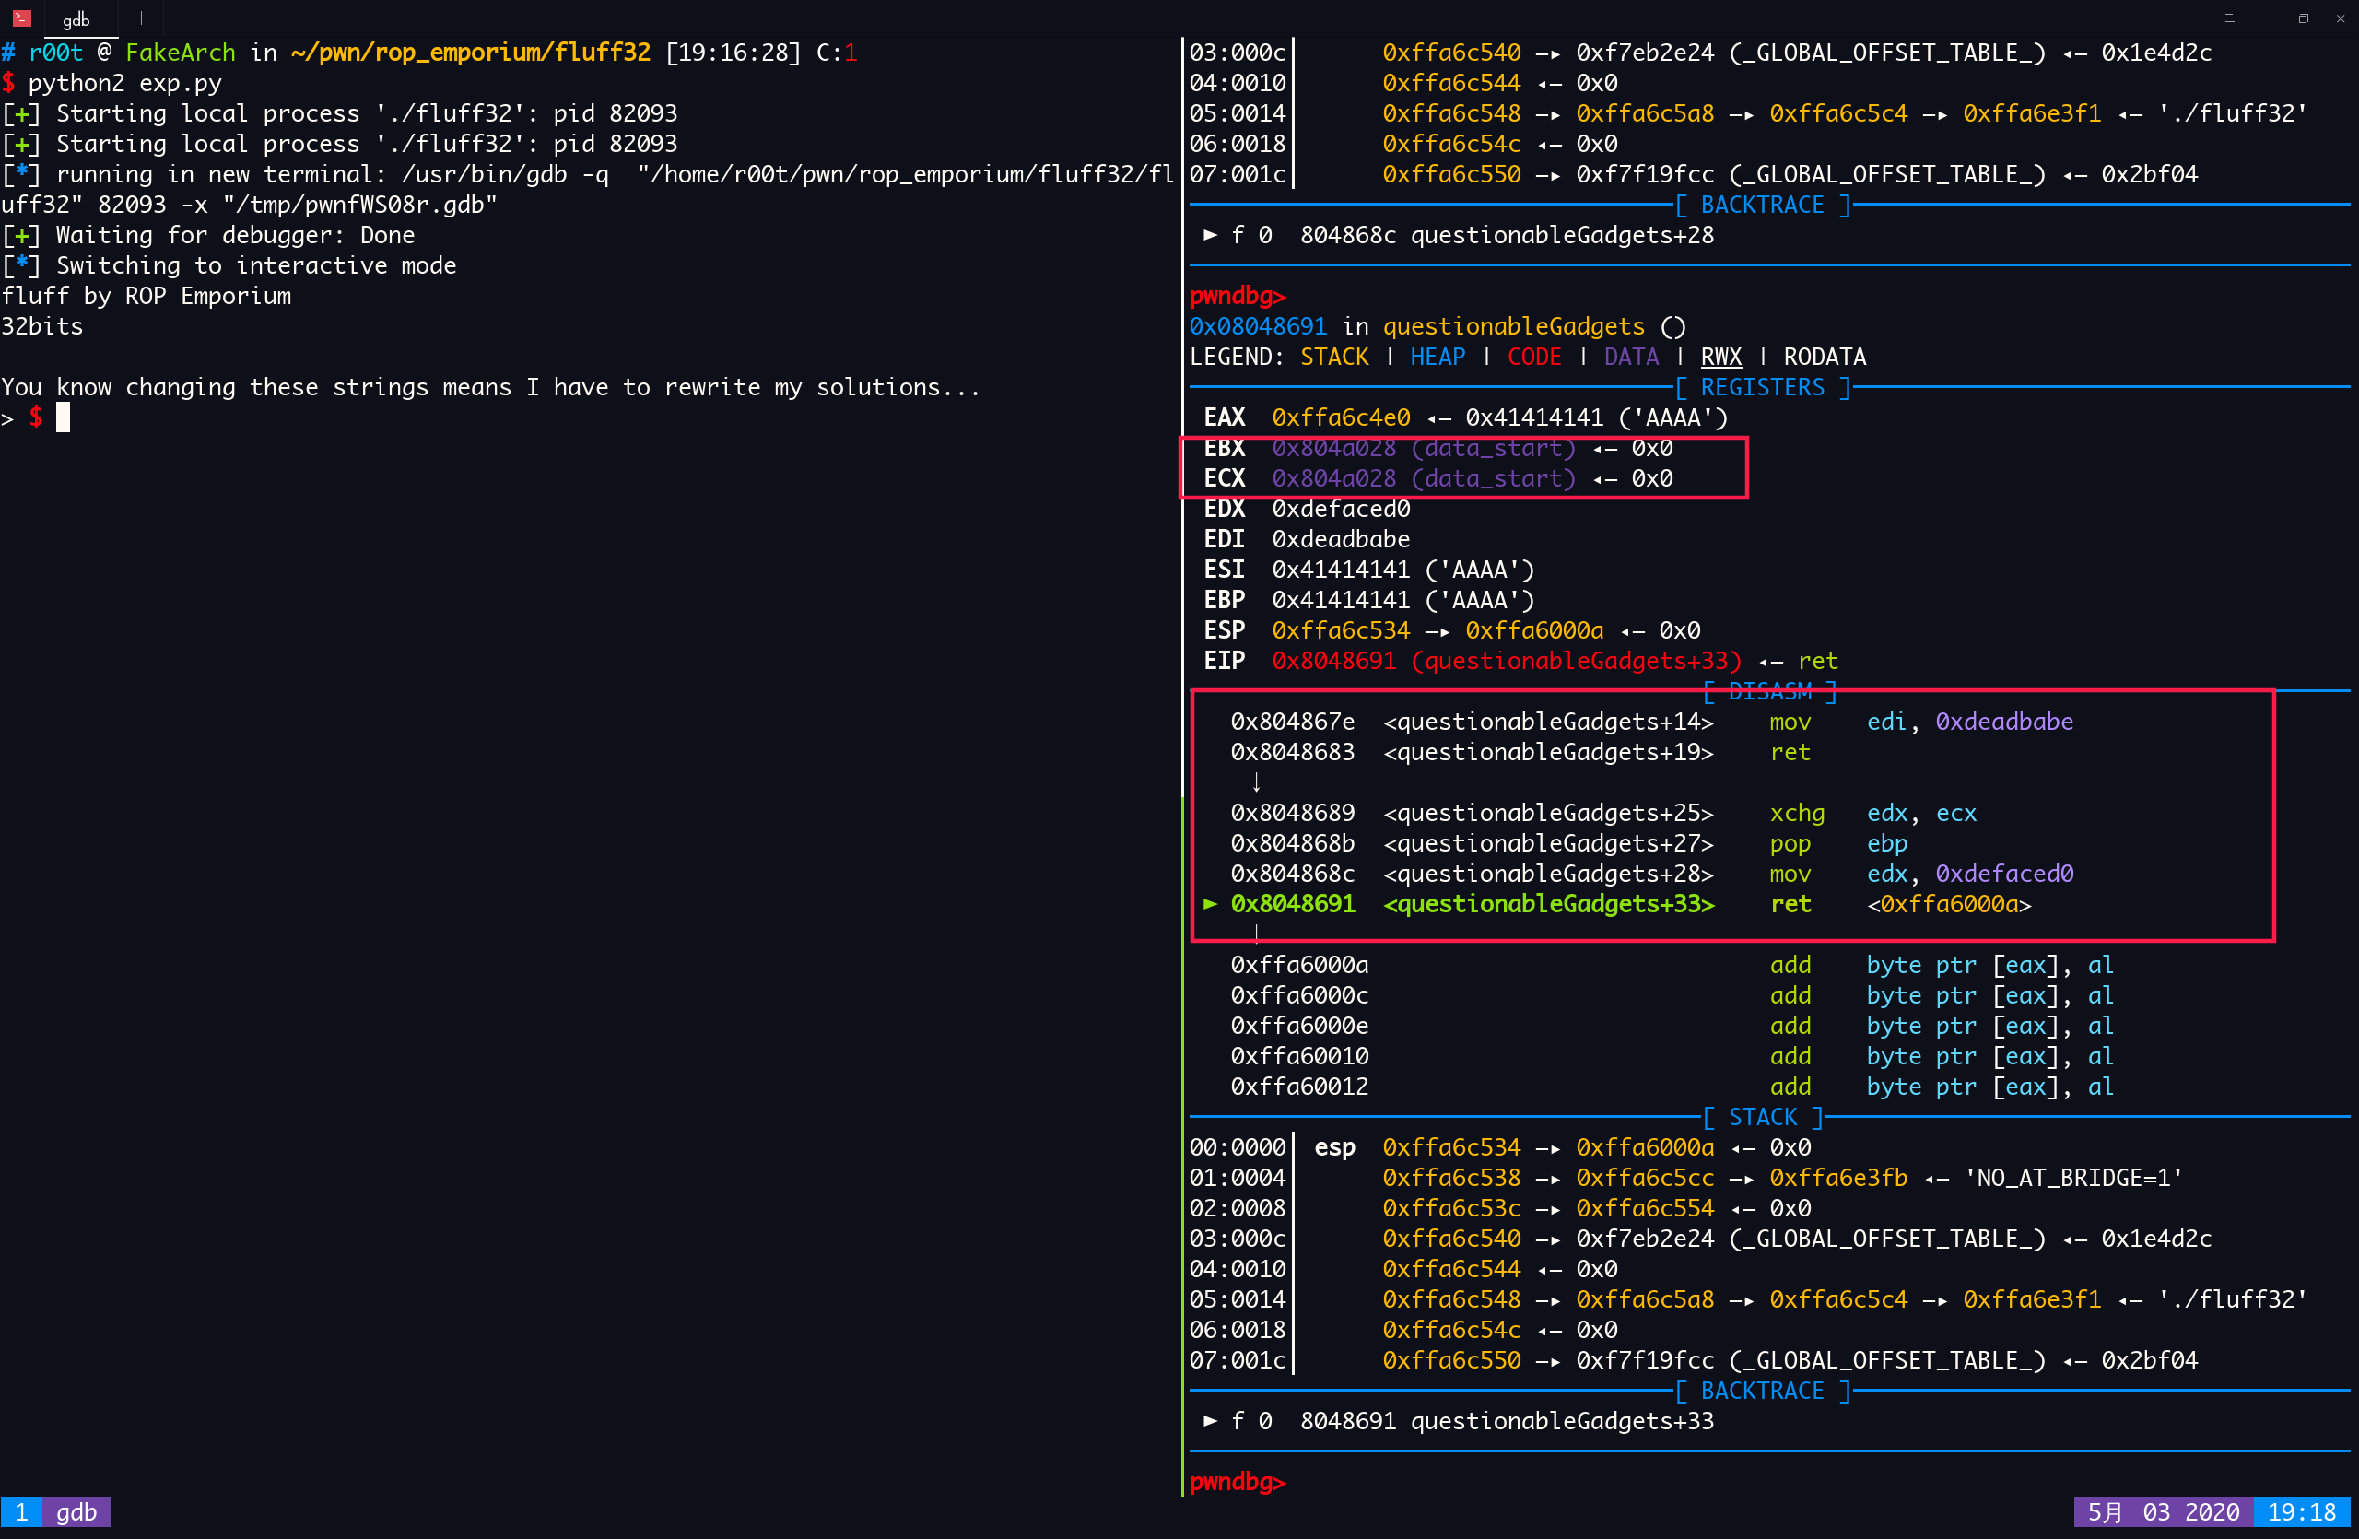The height and width of the screenshot is (1539, 2359).
Task: Click '0x08048691 in questionableGadgets ()' line
Action: (1438, 326)
